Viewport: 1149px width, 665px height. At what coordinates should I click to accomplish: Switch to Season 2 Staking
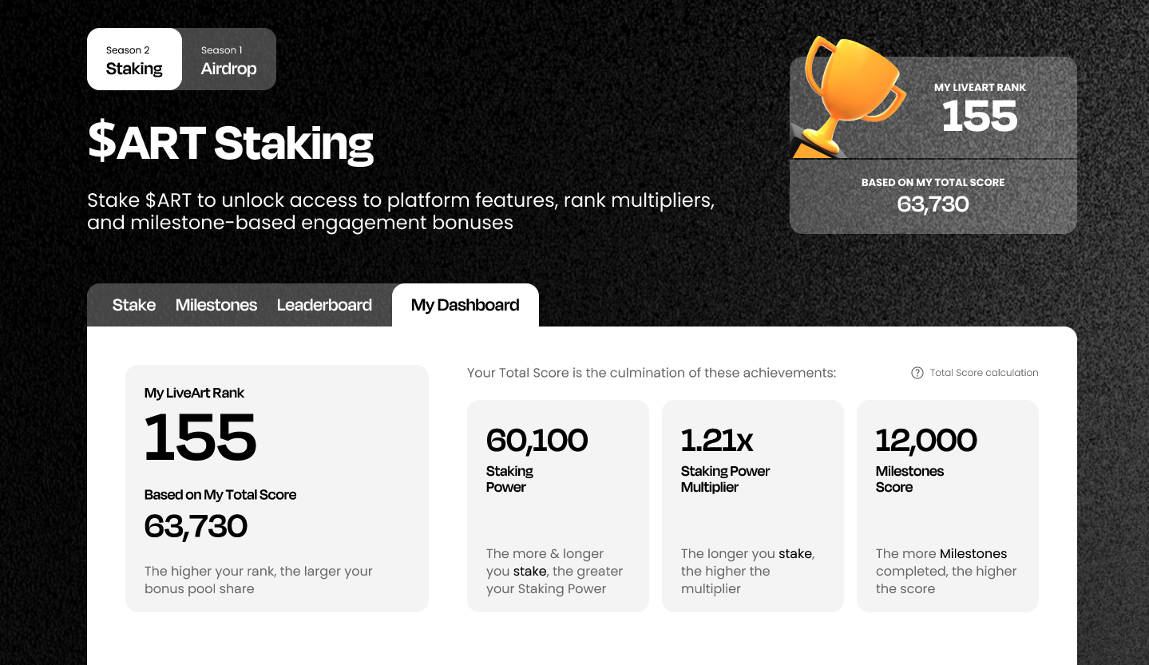pos(134,59)
